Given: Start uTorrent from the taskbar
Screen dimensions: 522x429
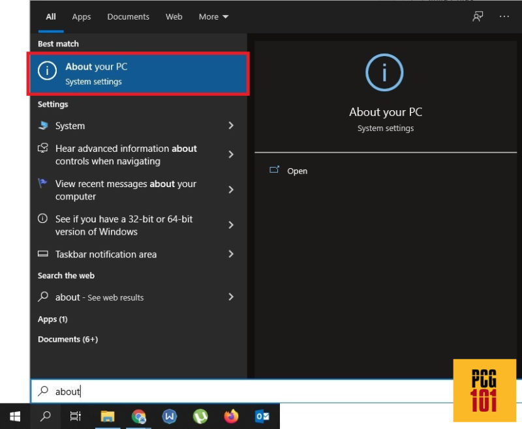Looking at the screenshot, I should coord(200,415).
